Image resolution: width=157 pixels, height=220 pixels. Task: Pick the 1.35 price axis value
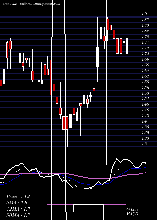145,133
